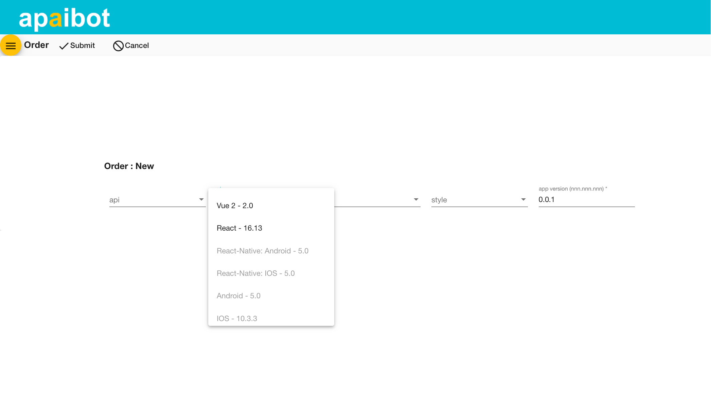Click the apaibot logo
This screenshot has height=401, width=711.
coord(64,18)
